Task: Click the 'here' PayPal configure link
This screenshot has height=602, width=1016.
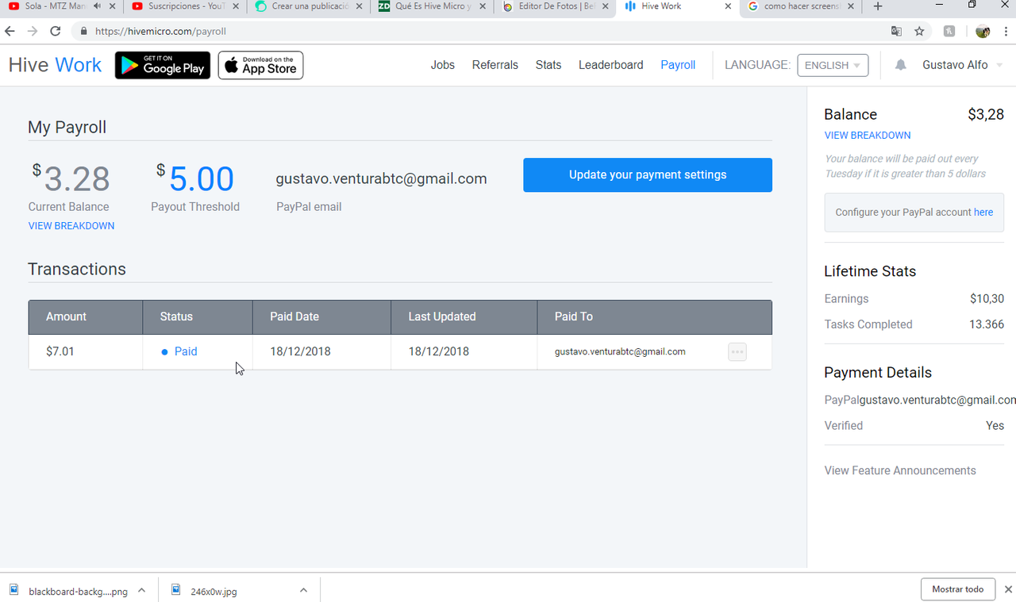Action: 983,213
